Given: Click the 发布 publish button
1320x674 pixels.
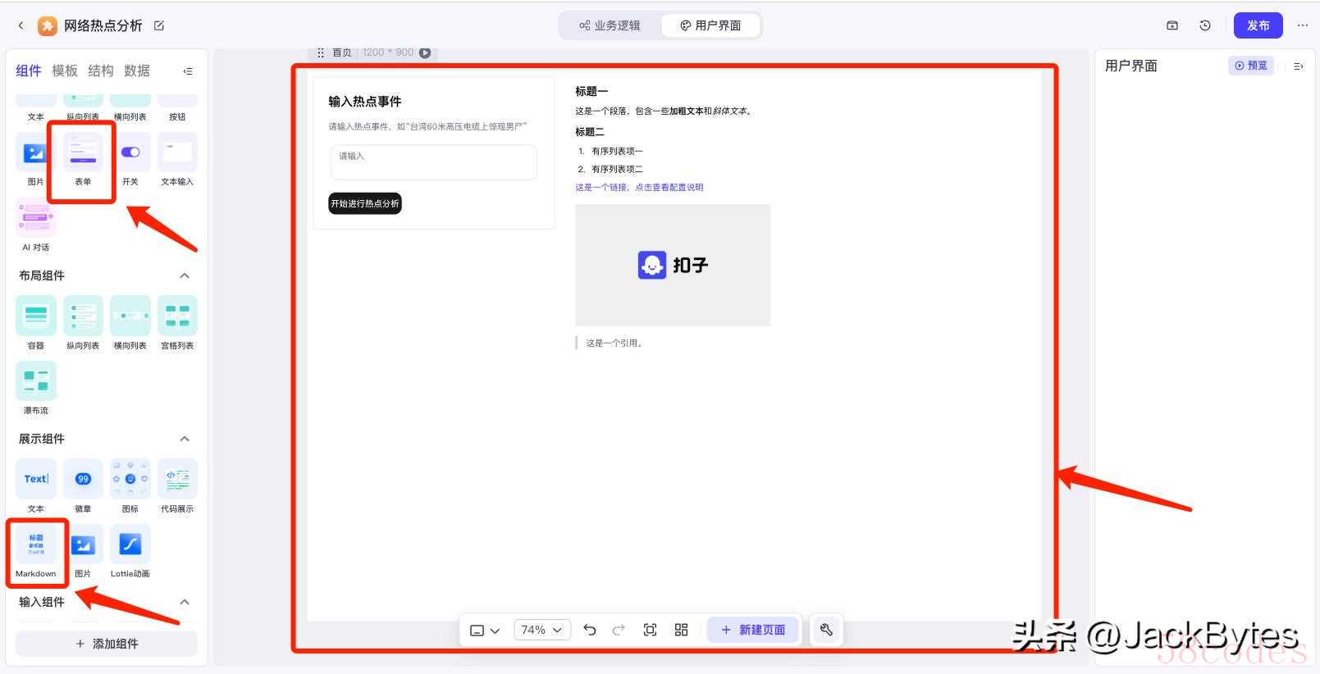Looking at the screenshot, I should (x=1258, y=25).
